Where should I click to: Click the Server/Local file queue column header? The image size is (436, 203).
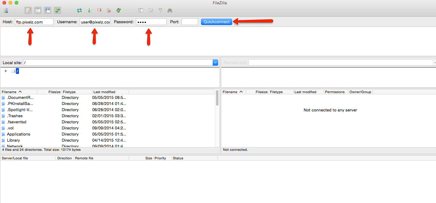(28, 158)
